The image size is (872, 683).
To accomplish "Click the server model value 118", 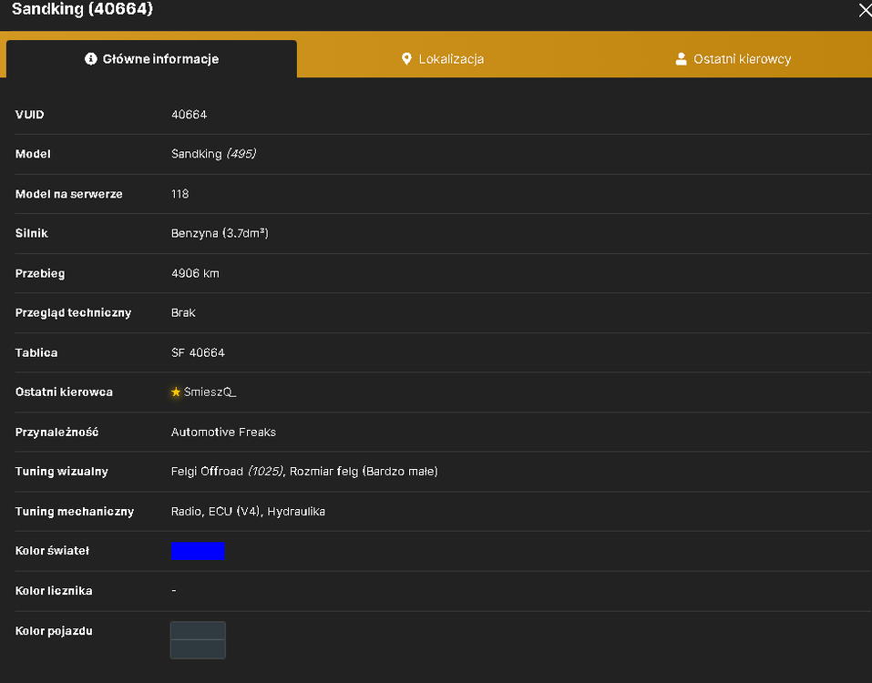I will [180, 194].
